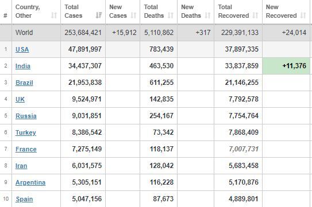Select World new deaths +317
The height and width of the screenshot is (207, 312).
203,33
